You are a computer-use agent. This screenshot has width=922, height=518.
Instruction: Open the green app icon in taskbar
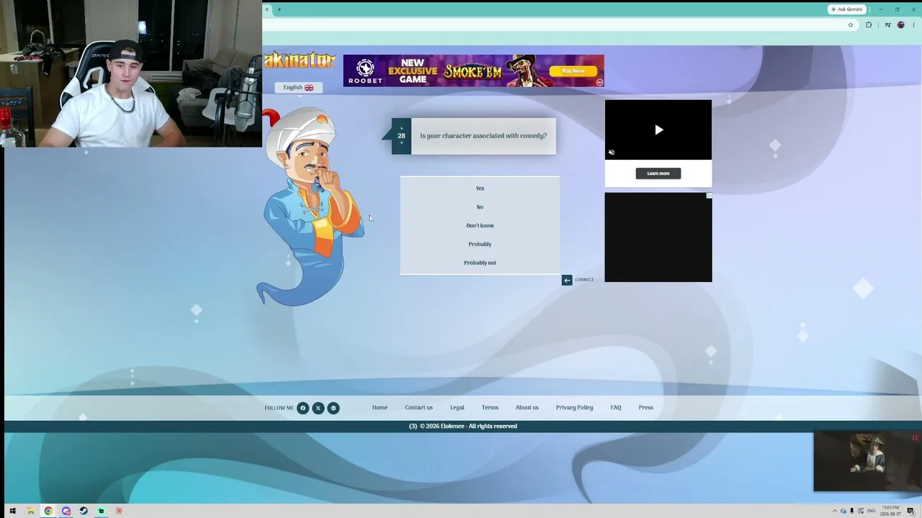[x=101, y=511]
